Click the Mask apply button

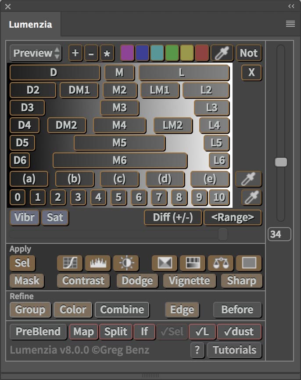click(27, 281)
